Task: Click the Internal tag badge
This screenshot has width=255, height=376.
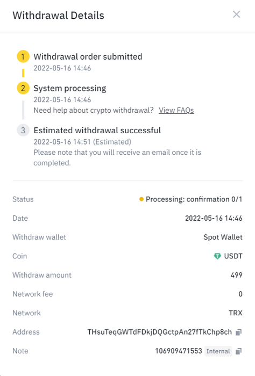Action: [218, 351]
